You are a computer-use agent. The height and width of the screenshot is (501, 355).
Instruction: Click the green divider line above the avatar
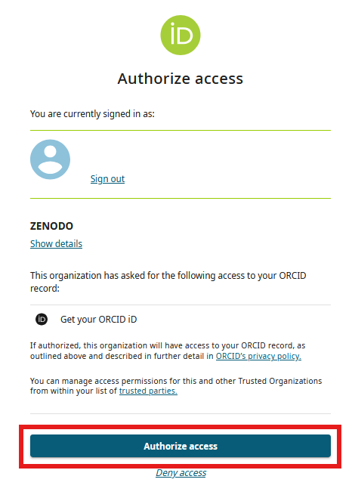click(x=181, y=131)
